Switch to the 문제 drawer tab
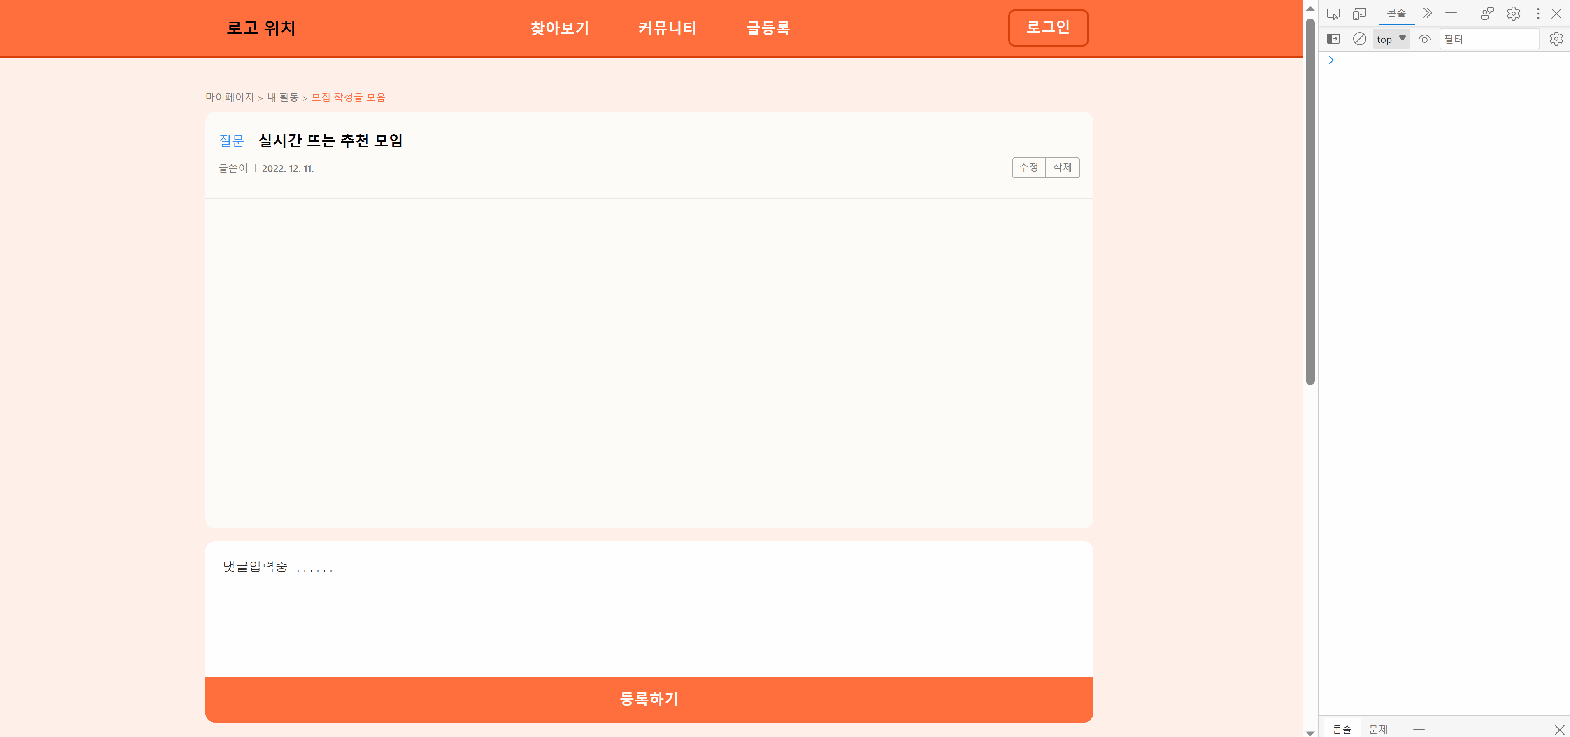The image size is (1570, 737). pyautogui.click(x=1379, y=729)
